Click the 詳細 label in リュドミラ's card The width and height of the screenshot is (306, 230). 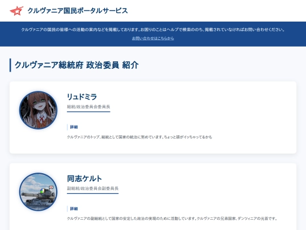pyautogui.click(x=74, y=127)
